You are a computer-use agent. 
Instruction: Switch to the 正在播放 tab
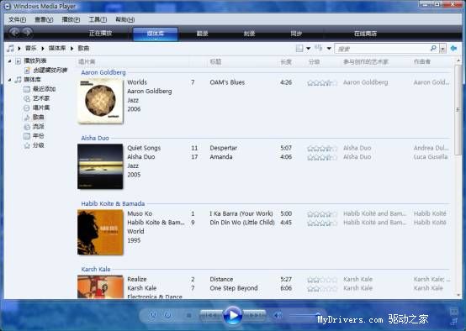point(100,34)
